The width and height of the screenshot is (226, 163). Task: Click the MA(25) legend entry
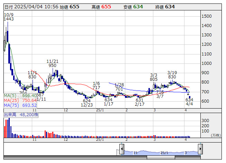point(20,100)
